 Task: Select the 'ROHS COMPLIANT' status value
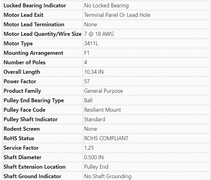[x=106, y=138]
